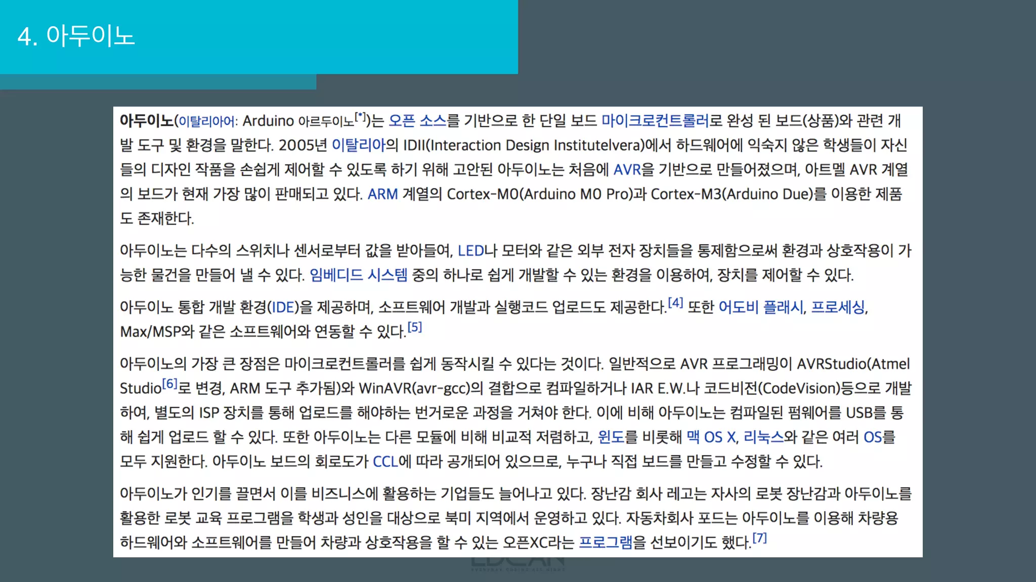
Task: Click the text Max/MSP
Action: (150, 332)
